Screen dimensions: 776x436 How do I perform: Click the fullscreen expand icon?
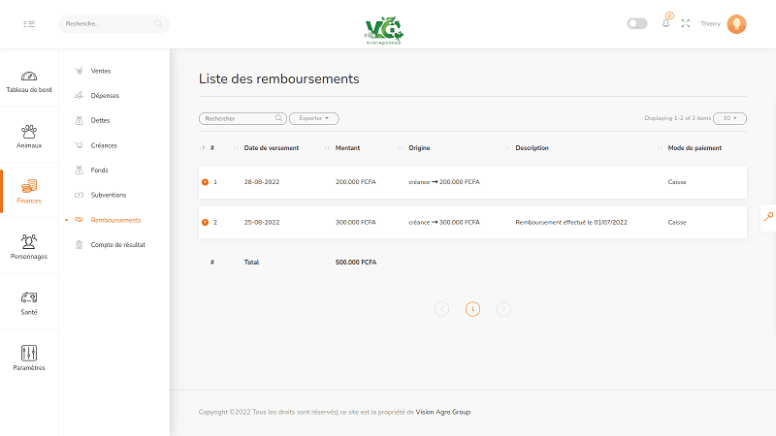(686, 23)
